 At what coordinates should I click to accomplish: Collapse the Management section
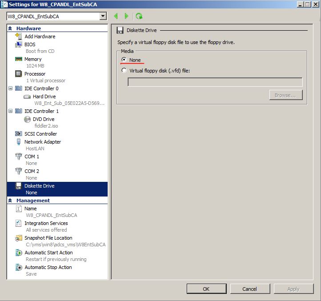(x=10, y=201)
